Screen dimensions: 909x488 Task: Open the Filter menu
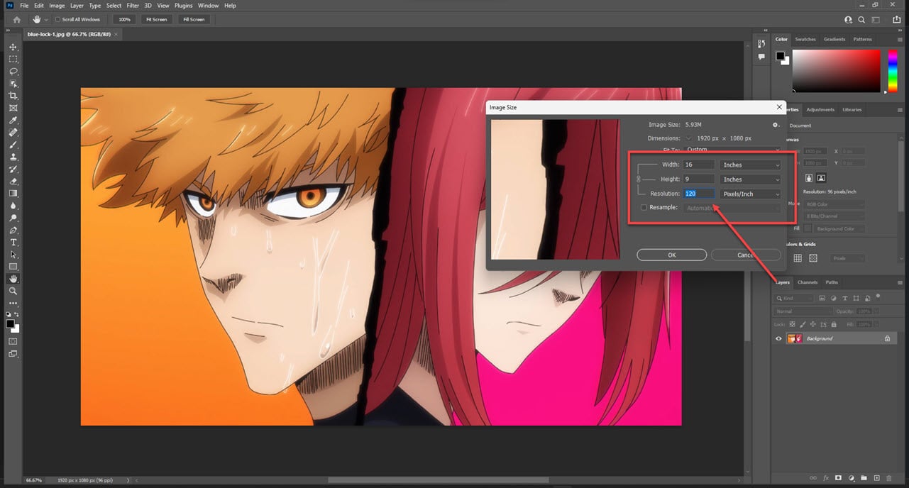[132, 5]
